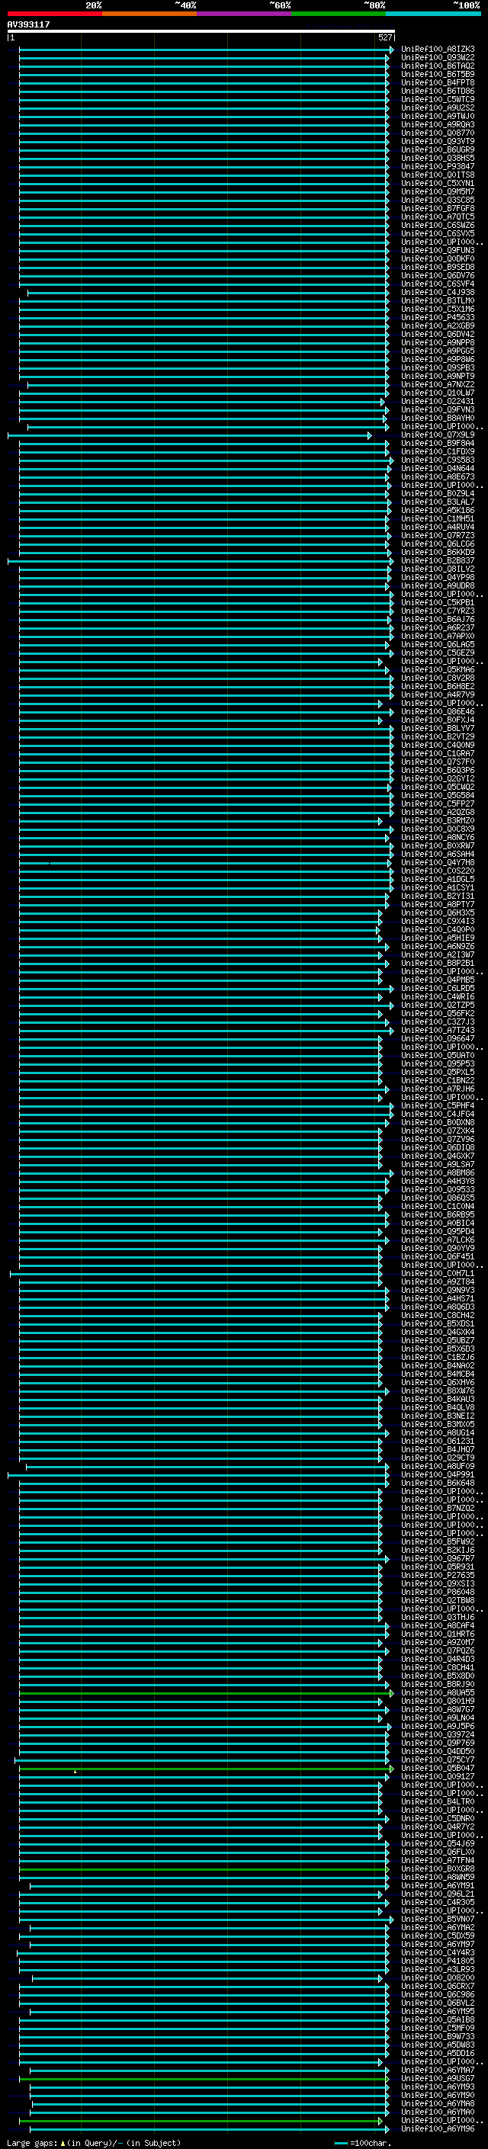This screenshot has width=488, height=2149.
Task: Click the query start position 1 label
Action: pos(11,37)
